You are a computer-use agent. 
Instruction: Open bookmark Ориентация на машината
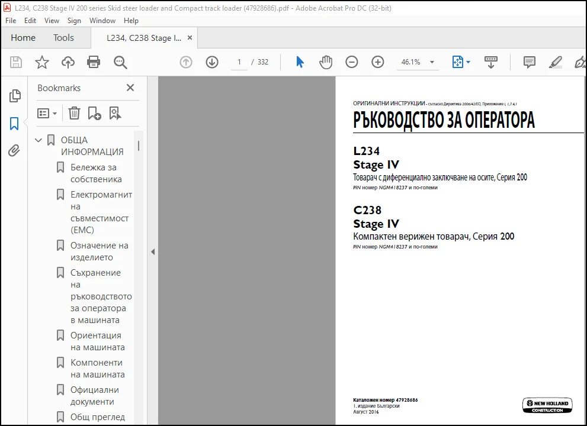point(97,341)
